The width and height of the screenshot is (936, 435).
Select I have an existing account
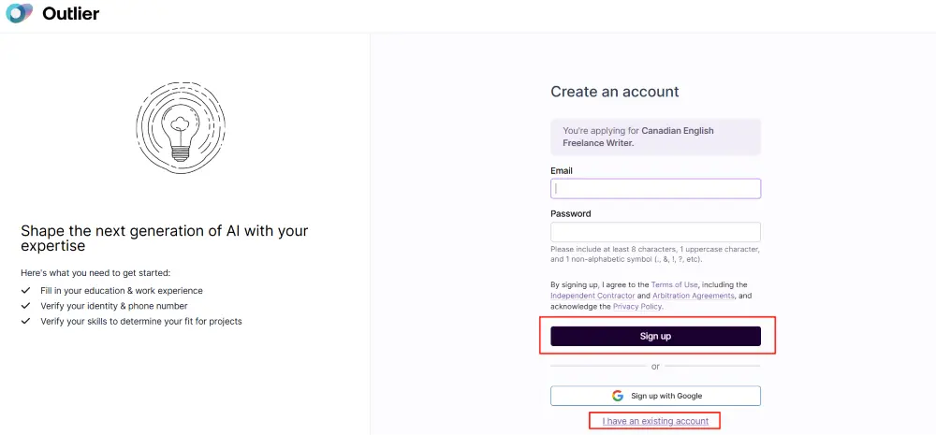pos(655,421)
